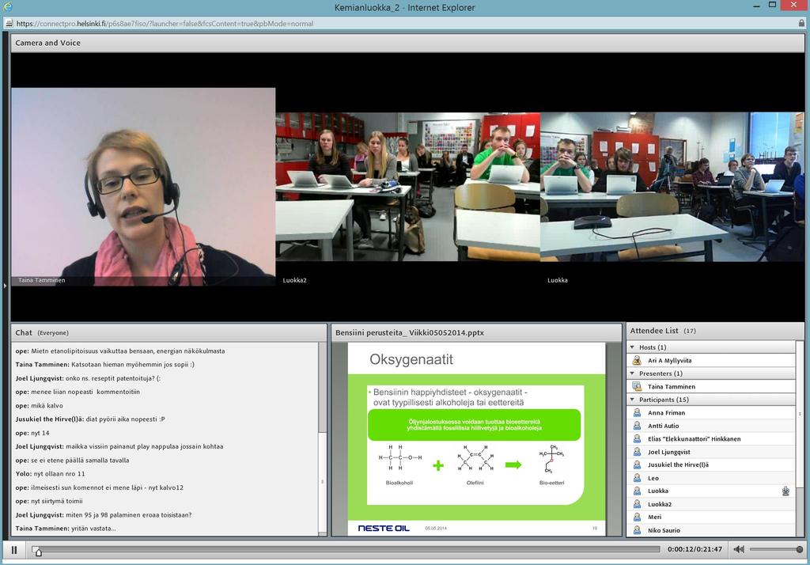The height and width of the screenshot is (565, 810).
Task: Close the Kemianluokka_2 Internet Explorer window
Action: pyautogui.click(x=793, y=6)
